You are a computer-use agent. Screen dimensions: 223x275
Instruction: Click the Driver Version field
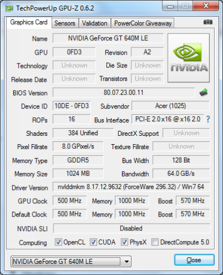click(131, 186)
